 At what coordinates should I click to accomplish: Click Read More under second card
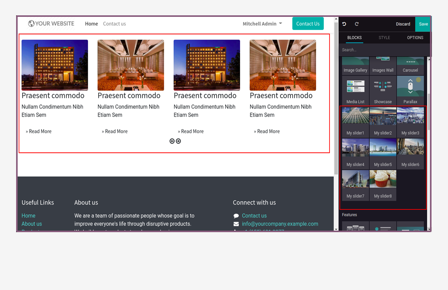pos(115,131)
